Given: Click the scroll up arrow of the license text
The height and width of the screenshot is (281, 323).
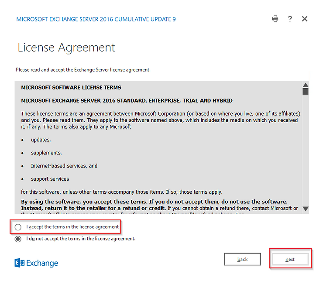Looking at the screenshot, I should tap(306, 85).
